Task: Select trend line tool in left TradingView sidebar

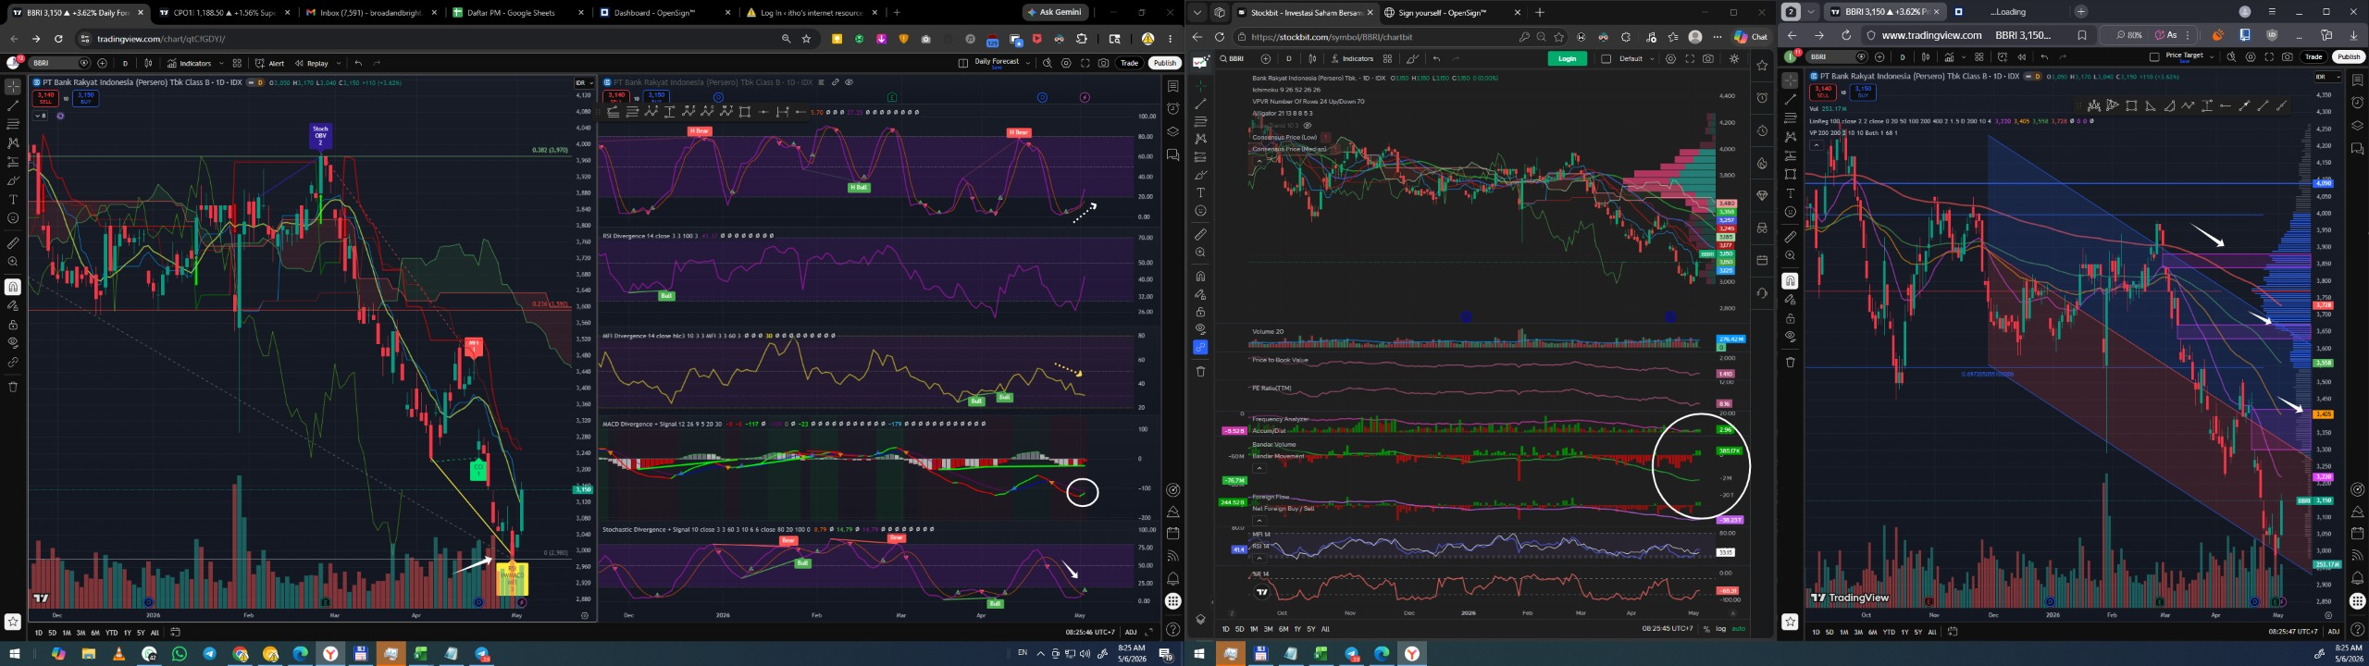Action: [x=13, y=105]
